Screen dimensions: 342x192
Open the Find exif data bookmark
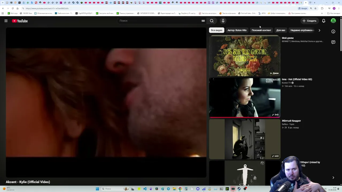[x=247, y=13]
